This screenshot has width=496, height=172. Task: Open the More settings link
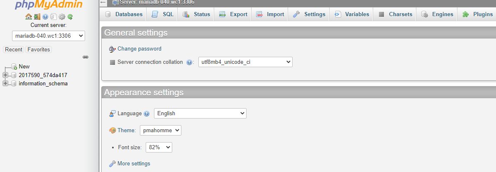coord(134,163)
